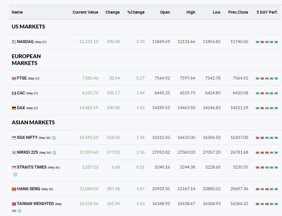Open the FTSE index link
The width and height of the screenshot is (282, 216).
tap(22, 78)
